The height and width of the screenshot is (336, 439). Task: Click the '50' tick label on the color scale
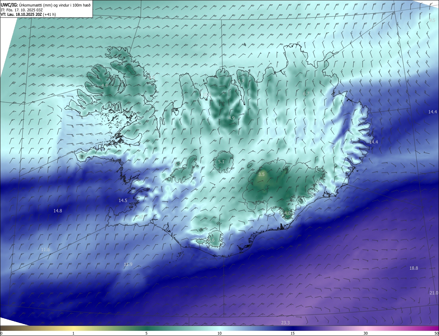click(x=436, y=333)
